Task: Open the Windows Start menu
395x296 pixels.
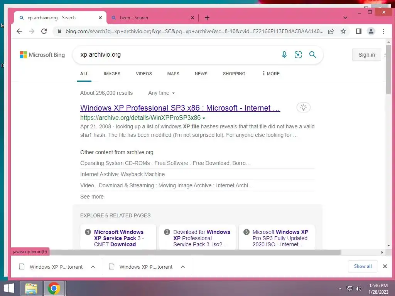Action: coord(9,288)
